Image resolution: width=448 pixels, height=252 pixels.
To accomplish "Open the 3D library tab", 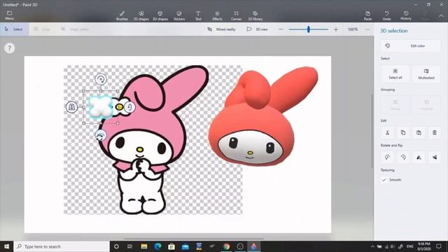I will [x=255, y=15].
